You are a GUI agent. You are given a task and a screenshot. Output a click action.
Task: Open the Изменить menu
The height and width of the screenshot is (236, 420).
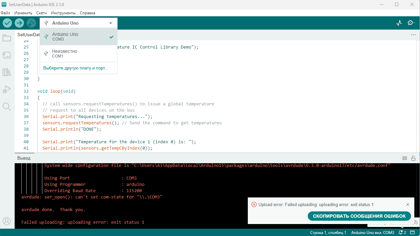click(x=23, y=13)
